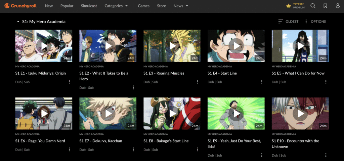344x161 pixels.
Task: Open title S1 E4 - Start Line
Action: click(x=222, y=73)
